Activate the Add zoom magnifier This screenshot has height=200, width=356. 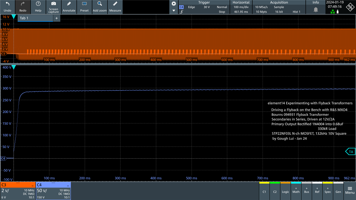(x=100, y=7)
